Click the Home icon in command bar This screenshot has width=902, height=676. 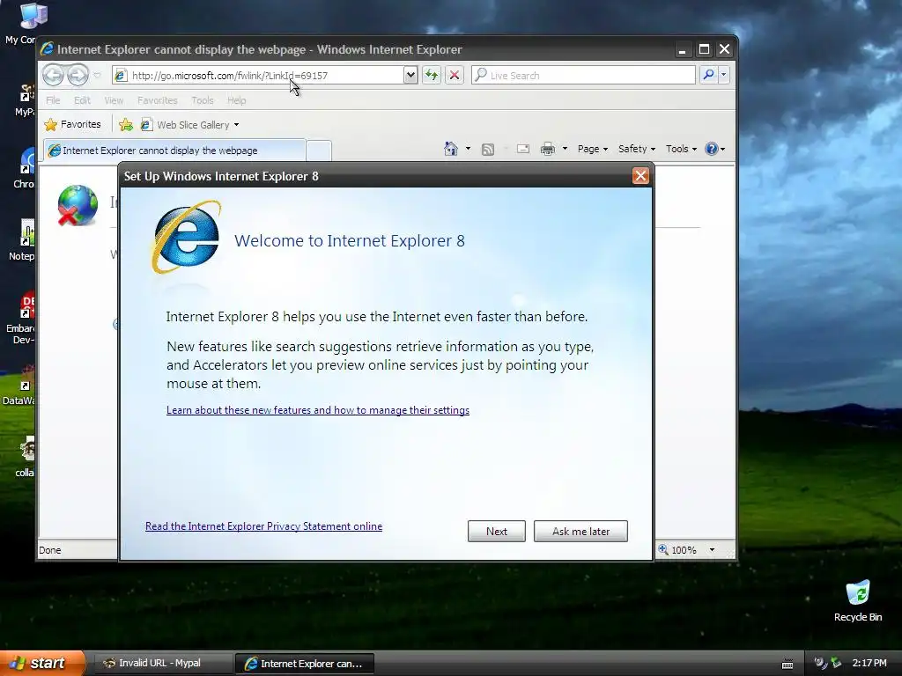tap(451, 149)
